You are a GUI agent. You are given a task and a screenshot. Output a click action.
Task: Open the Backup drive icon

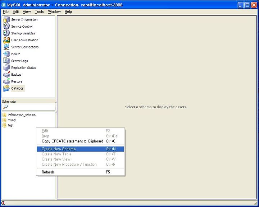point(6,75)
